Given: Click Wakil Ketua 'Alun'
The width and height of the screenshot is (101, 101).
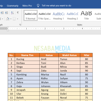Looking at the screenshot, I should pyautogui.click(x=69, y=63).
